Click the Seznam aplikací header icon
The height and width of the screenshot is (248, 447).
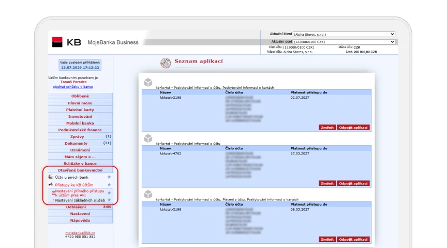(166, 63)
